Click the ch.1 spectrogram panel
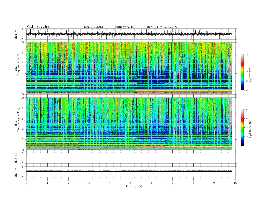Viewport: 265px width, 205px height. click(129, 68)
